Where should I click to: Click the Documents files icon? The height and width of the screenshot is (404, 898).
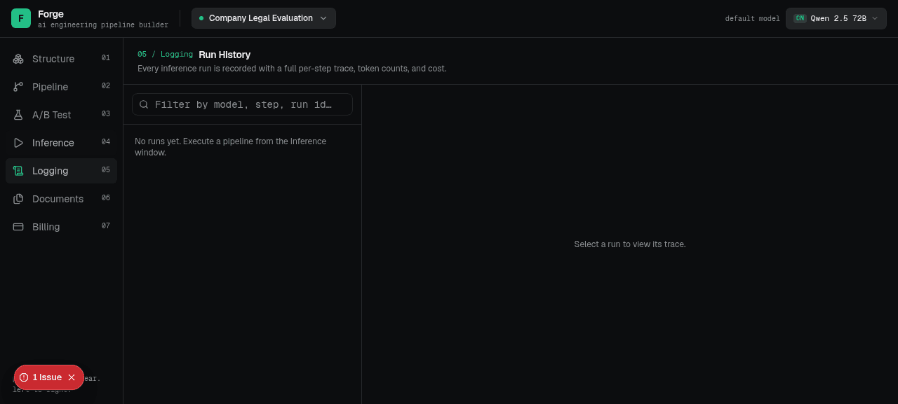18,199
